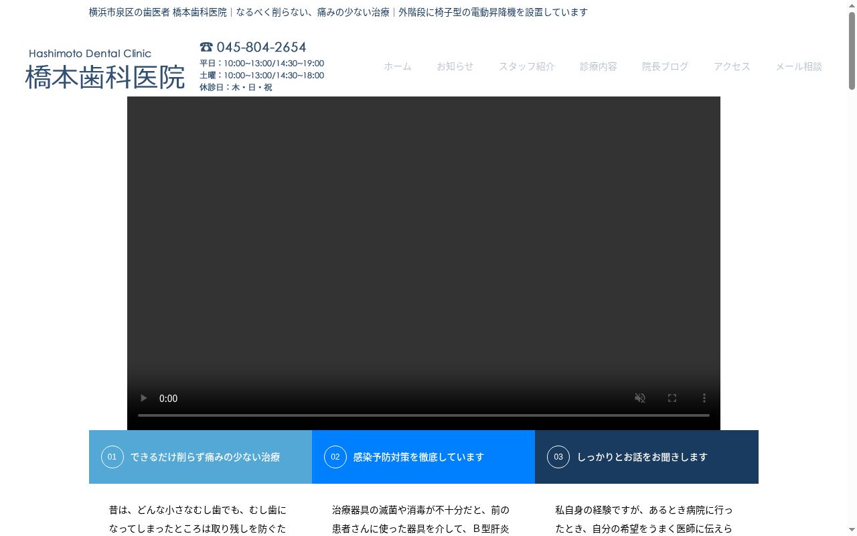Click the 平日 hours line 10:00~13:00/14:30~19:00

262,64
